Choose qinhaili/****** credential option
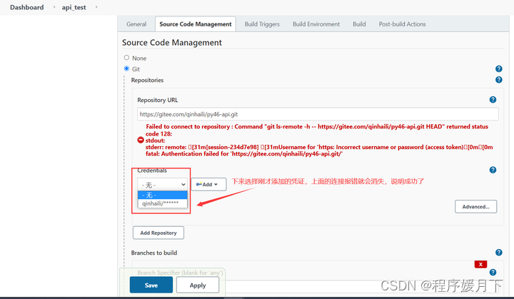Image resolution: width=514 pixels, height=299 pixels. (163, 203)
